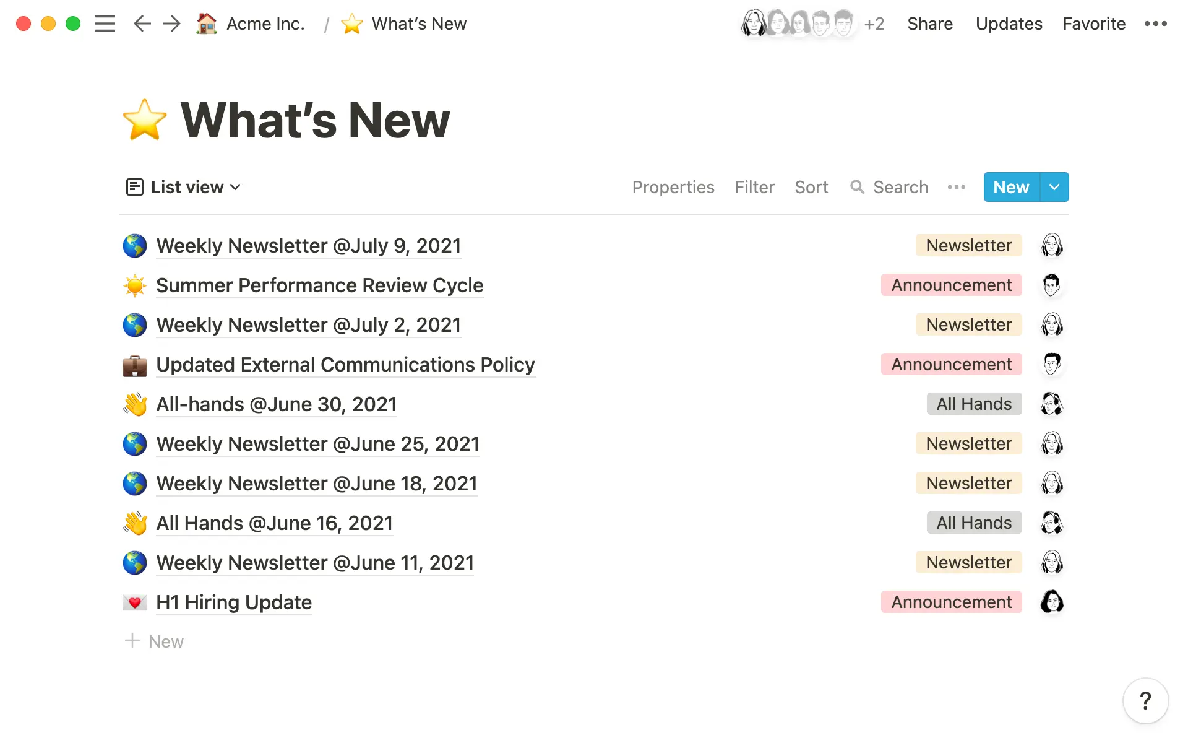1188x743 pixels.
Task: Toggle Favorite for this page
Action: pos(1093,24)
